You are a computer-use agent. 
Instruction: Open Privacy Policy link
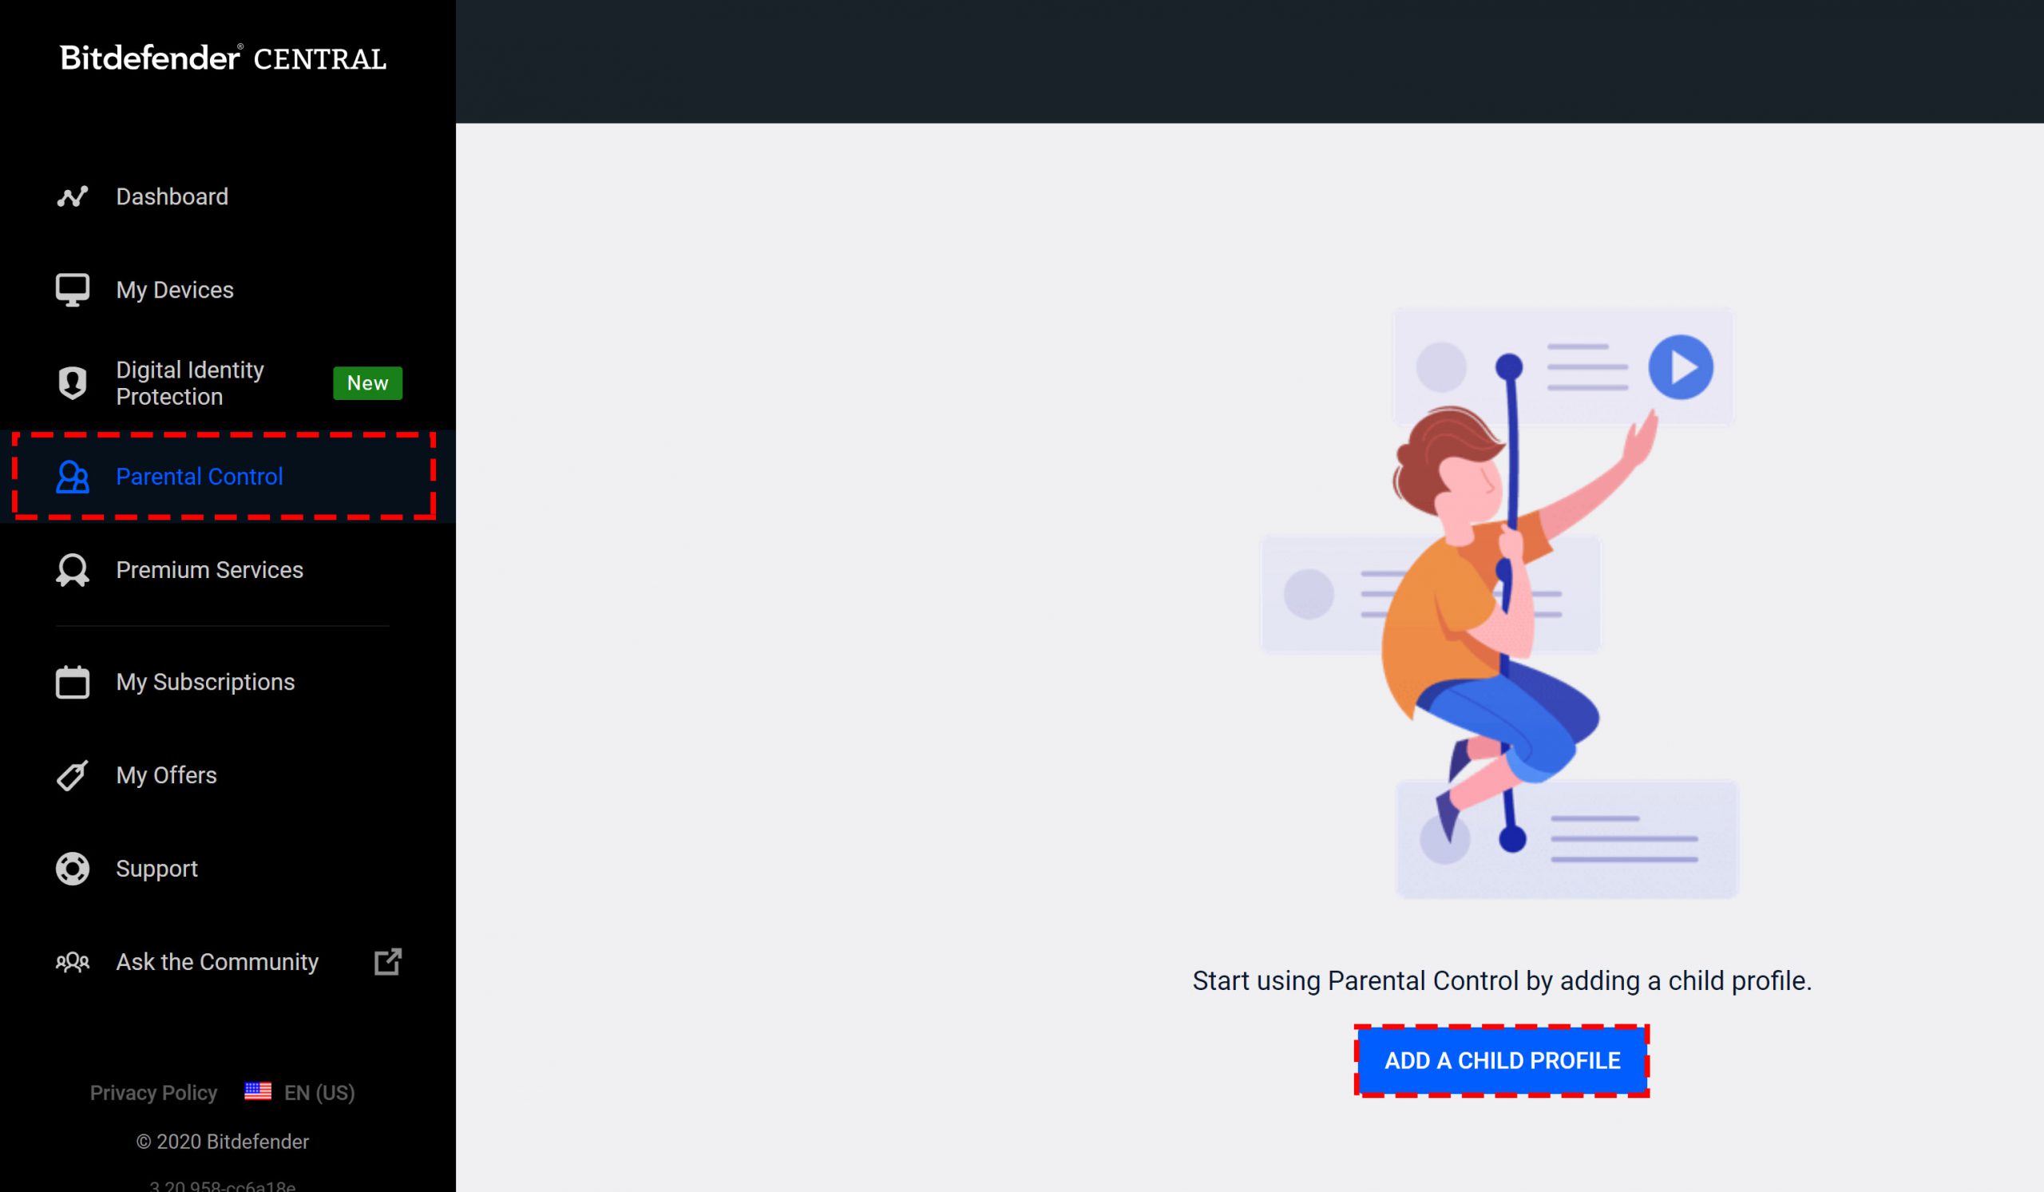(153, 1091)
